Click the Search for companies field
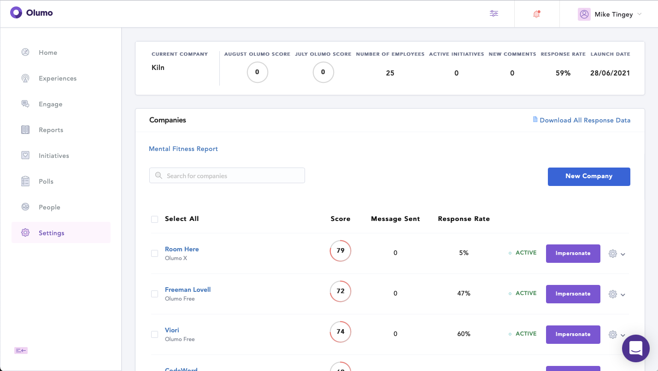658x371 pixels. coord(227,175)
